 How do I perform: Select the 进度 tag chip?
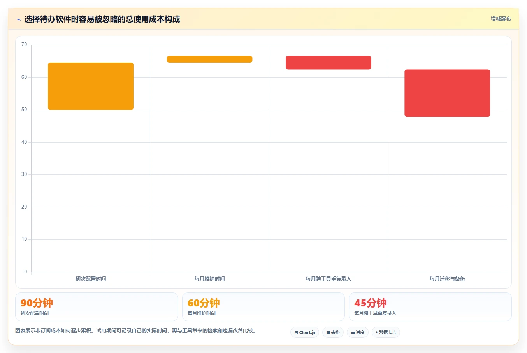[358, 332]
